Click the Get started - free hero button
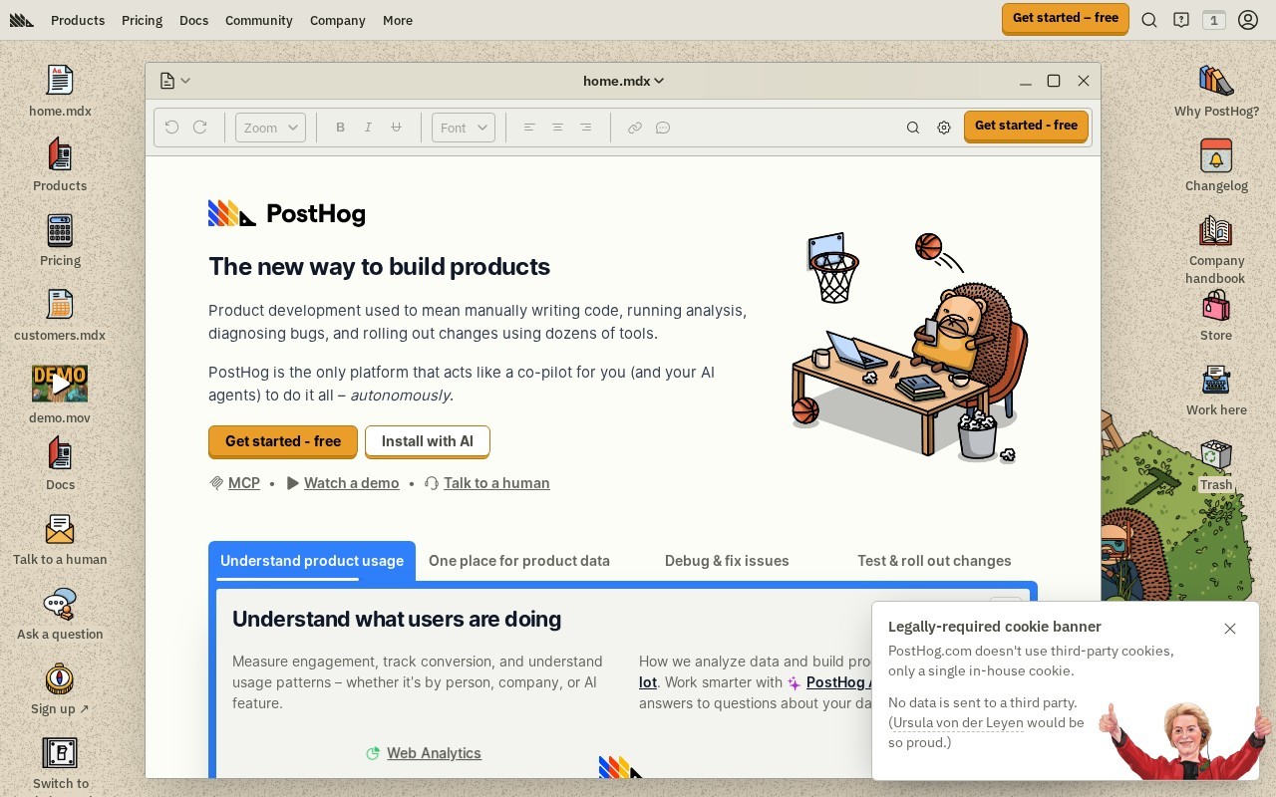The height and width of the screenshot is (797, 1276). 283,441
